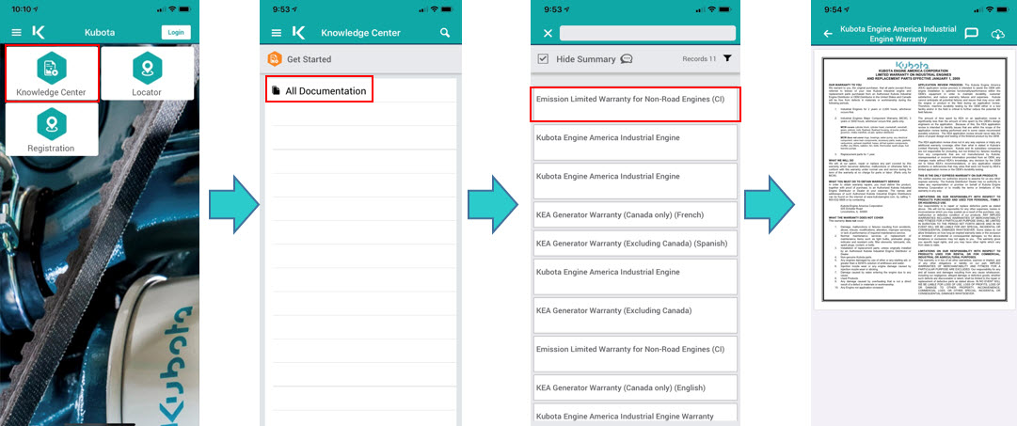
Task: Open the Registration tile
Action: coord(51,130)
